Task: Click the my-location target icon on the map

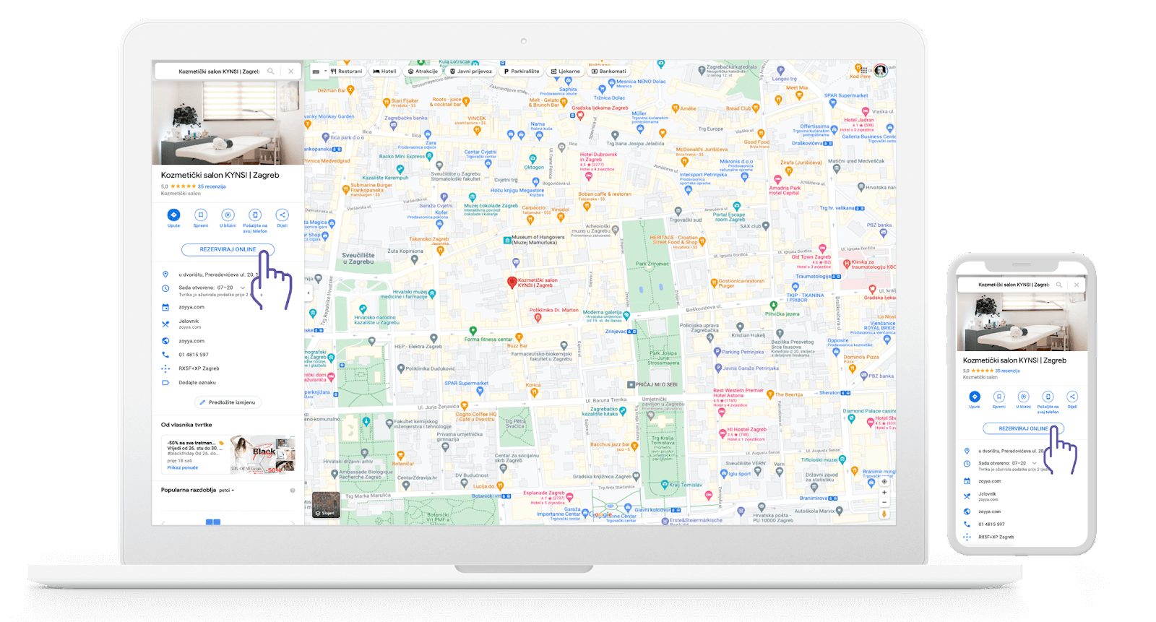Action: click(884, 481)
